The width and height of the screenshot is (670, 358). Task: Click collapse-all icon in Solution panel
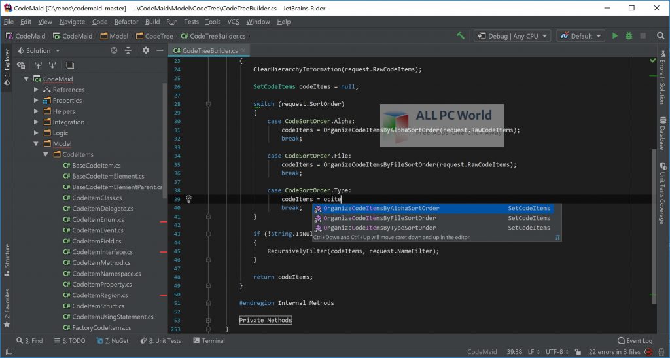pos(128,50)
